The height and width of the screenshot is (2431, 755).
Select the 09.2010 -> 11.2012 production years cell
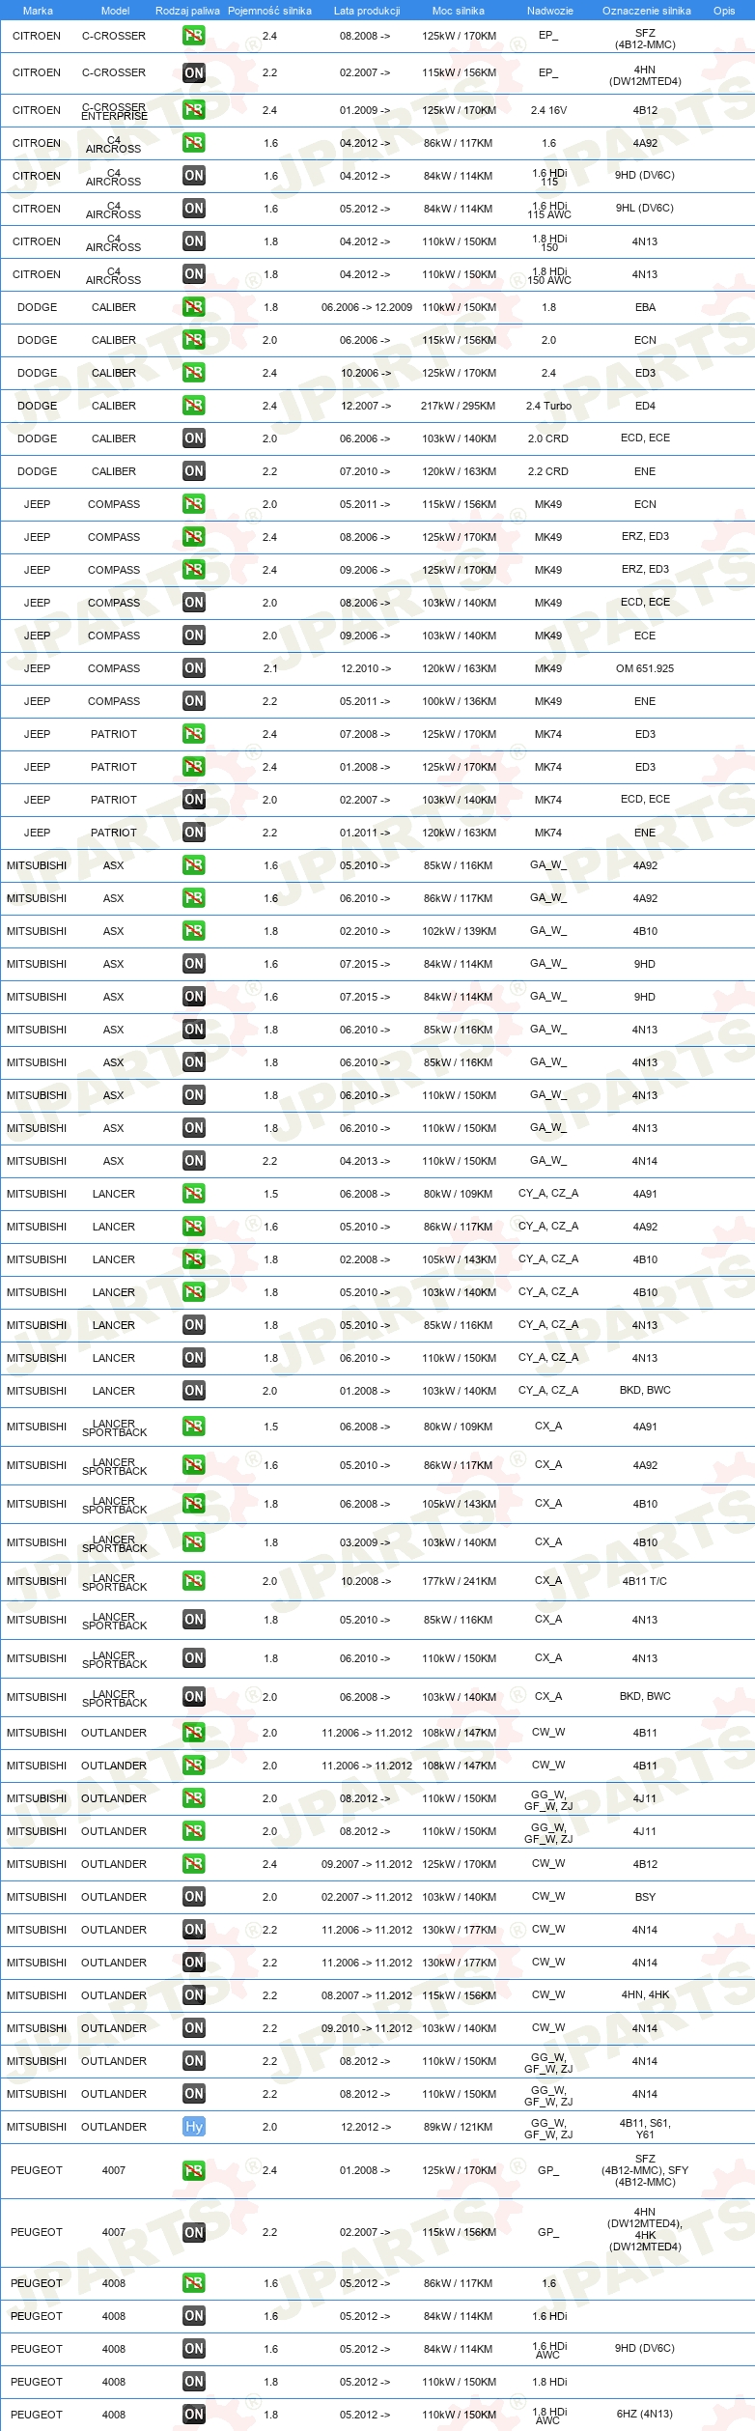pos(367,2028)
